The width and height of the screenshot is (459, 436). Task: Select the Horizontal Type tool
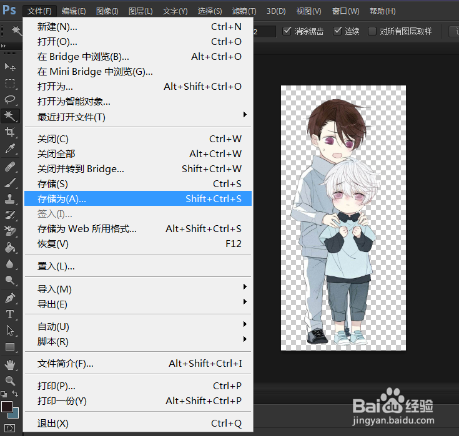10,314
